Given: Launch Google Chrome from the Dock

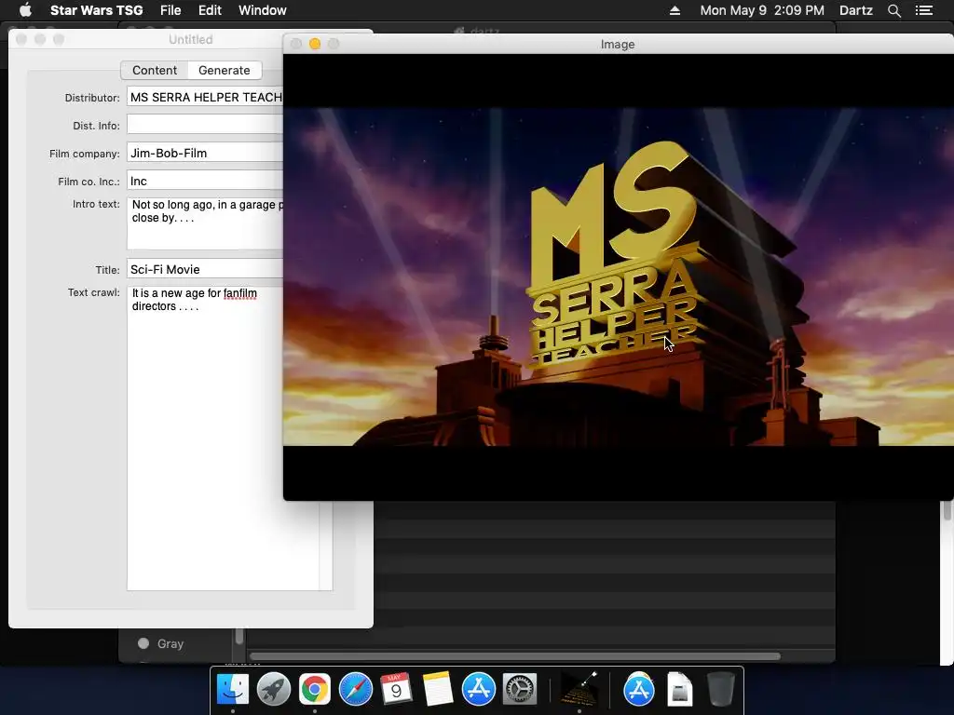Looking at the screenshot, I should tap(315, 690).
